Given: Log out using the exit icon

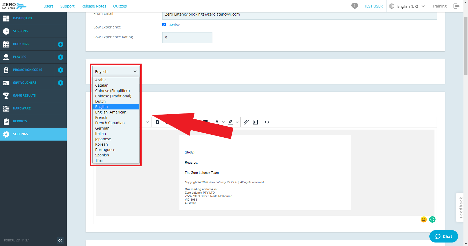Looking at the screenshot, I should (456, 6).
